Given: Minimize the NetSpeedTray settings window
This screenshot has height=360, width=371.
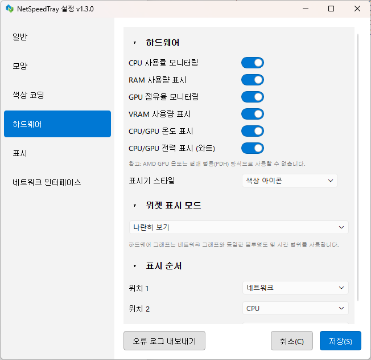Looking at the screenshot, I should (x=306, y=9).
